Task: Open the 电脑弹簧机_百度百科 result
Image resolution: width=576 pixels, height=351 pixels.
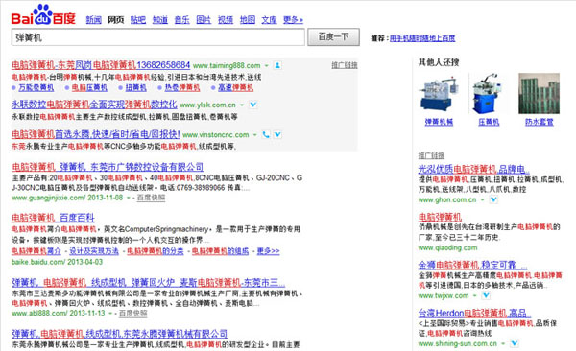Action: pyautogui.click(x=53, y=218)
